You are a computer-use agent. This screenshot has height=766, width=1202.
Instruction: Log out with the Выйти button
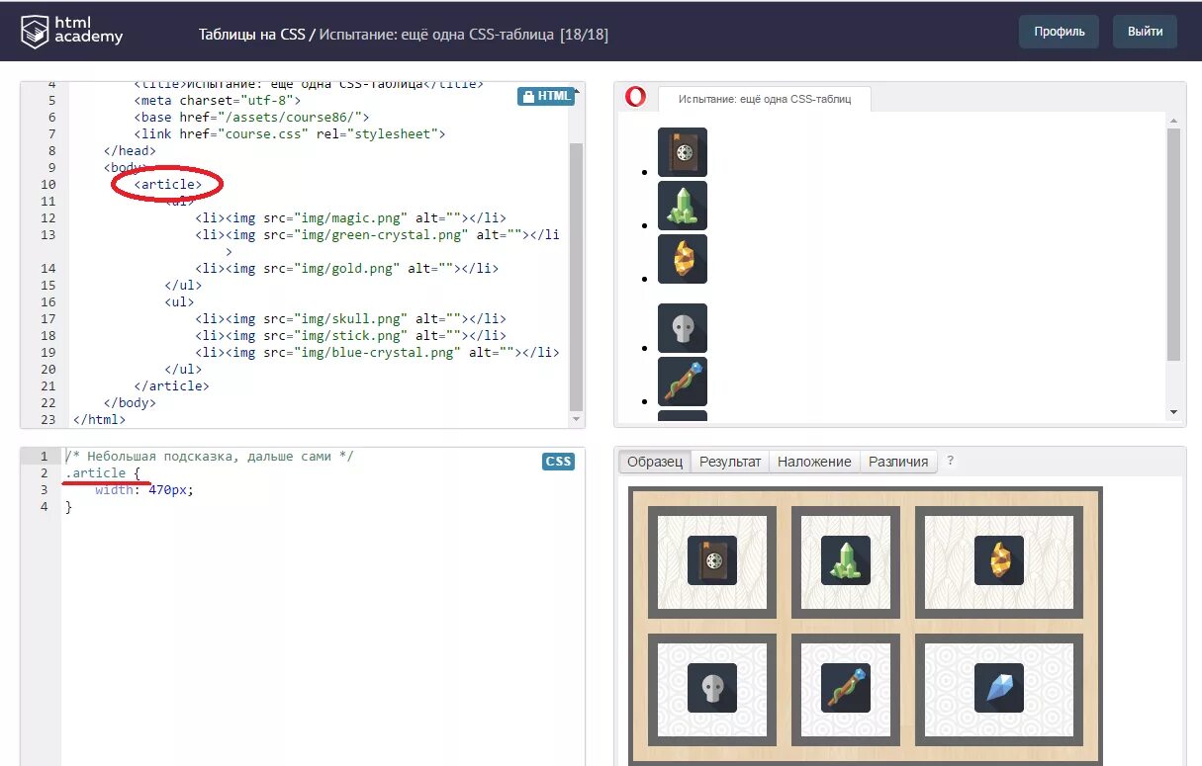[1145, 32]
